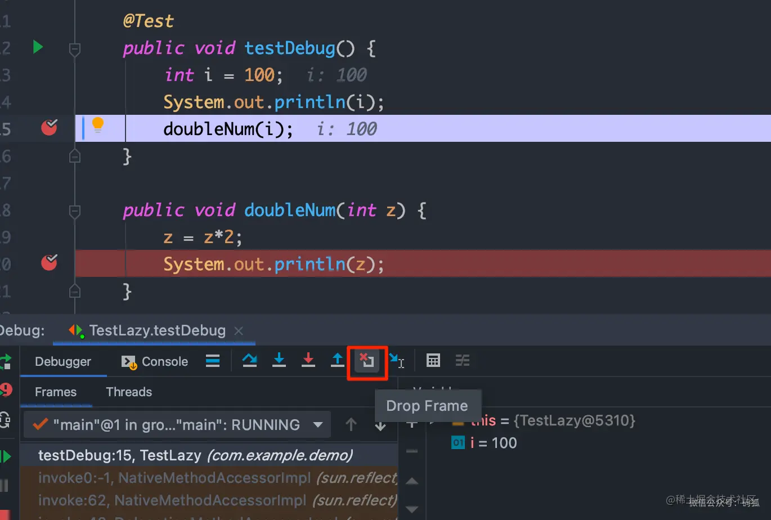The image size is (771, 520).
Task: Toggle the breakpoint on the println(z) line
Action: tap(50, 262)
